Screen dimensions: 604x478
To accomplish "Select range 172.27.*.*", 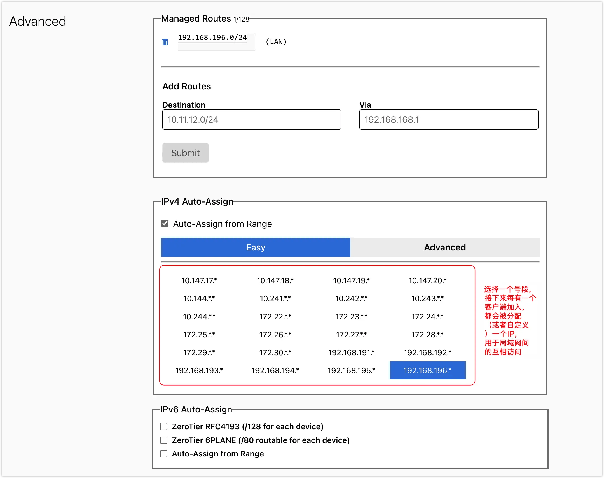I will click(351, 335).
